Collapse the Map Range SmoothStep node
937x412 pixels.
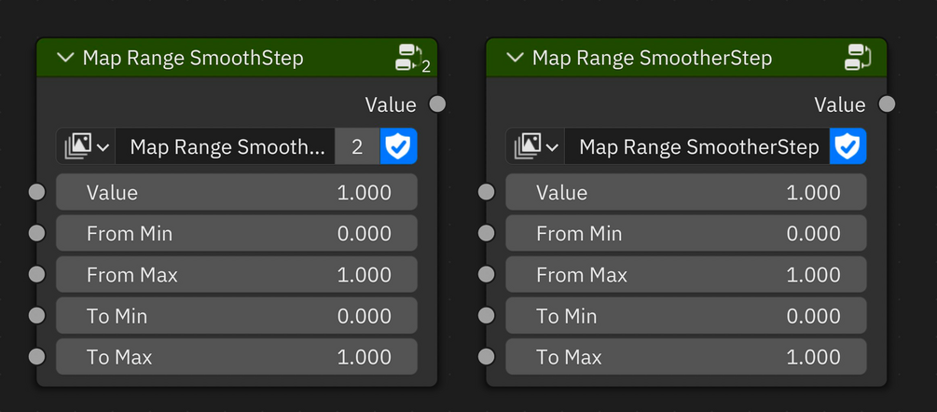[65, 58]
